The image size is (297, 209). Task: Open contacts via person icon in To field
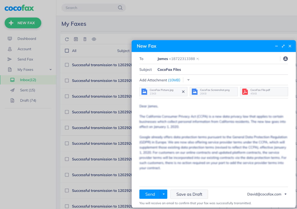(285, 59)
